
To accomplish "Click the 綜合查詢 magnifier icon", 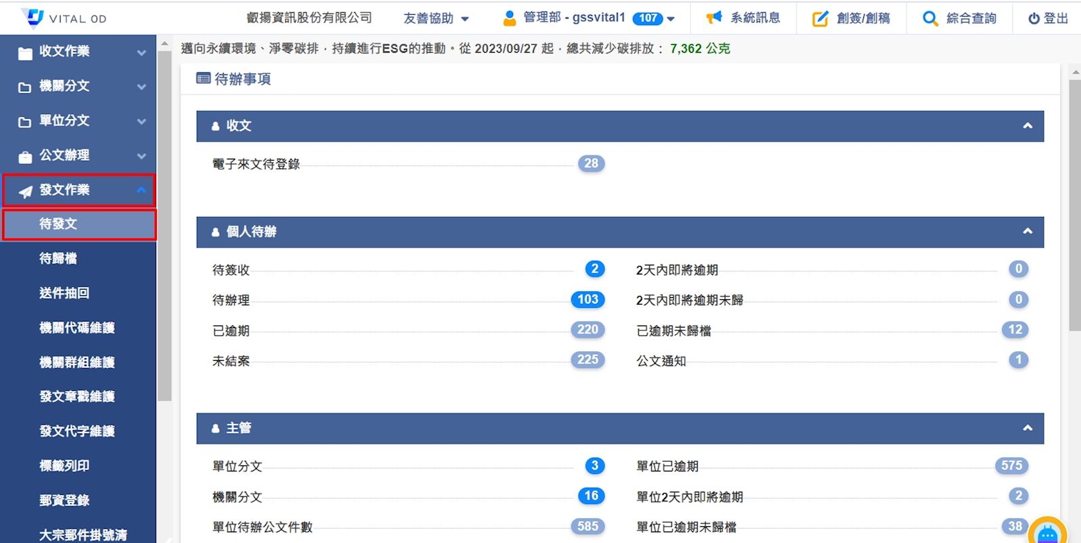I will (930, 18).
